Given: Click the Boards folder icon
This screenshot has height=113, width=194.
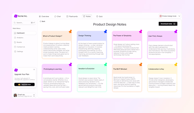Looking at the screenshot, I should [x=15, y=42].
